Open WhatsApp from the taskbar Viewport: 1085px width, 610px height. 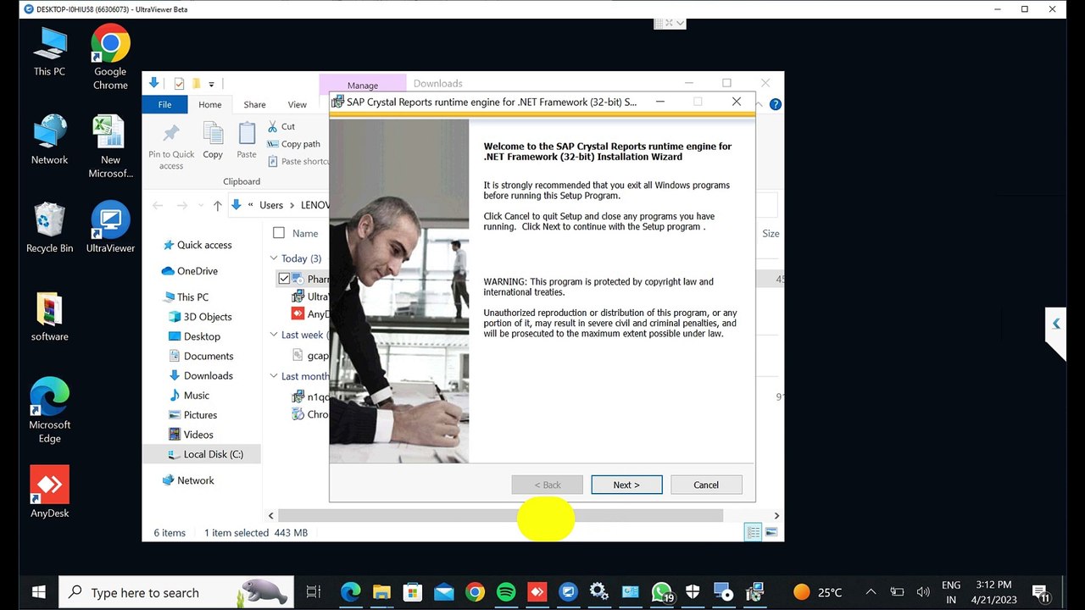pos(662,592)
